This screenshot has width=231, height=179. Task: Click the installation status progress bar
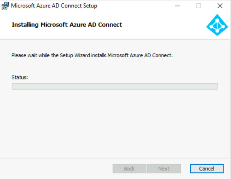(x=115, y=87)
